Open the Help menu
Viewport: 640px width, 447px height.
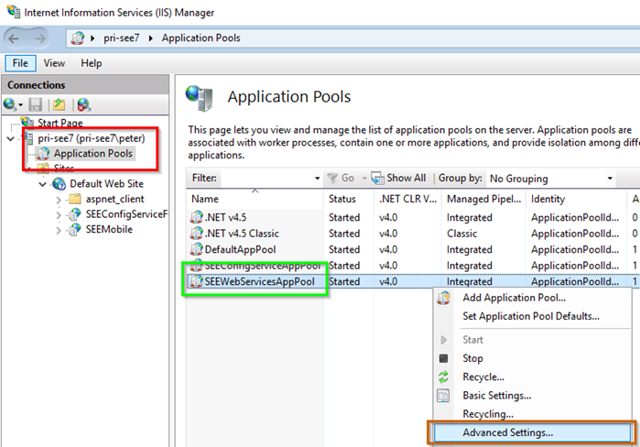[x=92, y=63]
